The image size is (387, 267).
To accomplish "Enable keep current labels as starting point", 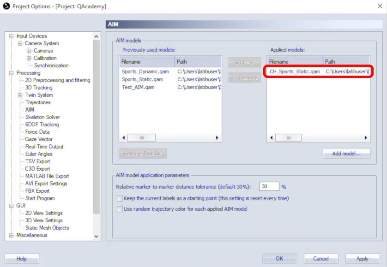I will click(120, 198).
